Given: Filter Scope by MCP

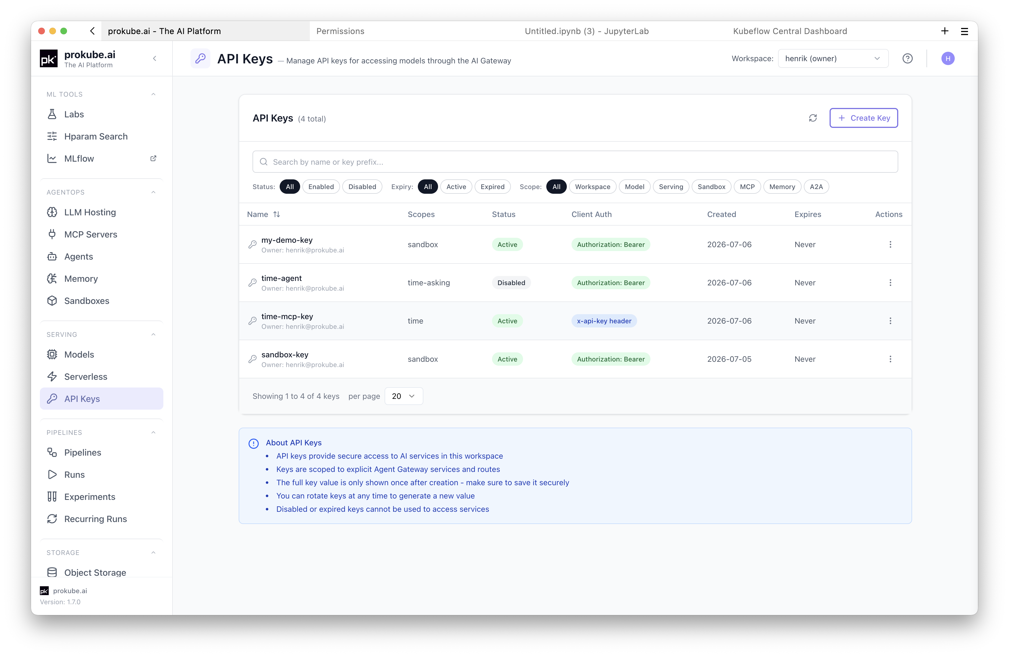Looking at the screenshot, I should pyautogui.click(x=747, y=187).
